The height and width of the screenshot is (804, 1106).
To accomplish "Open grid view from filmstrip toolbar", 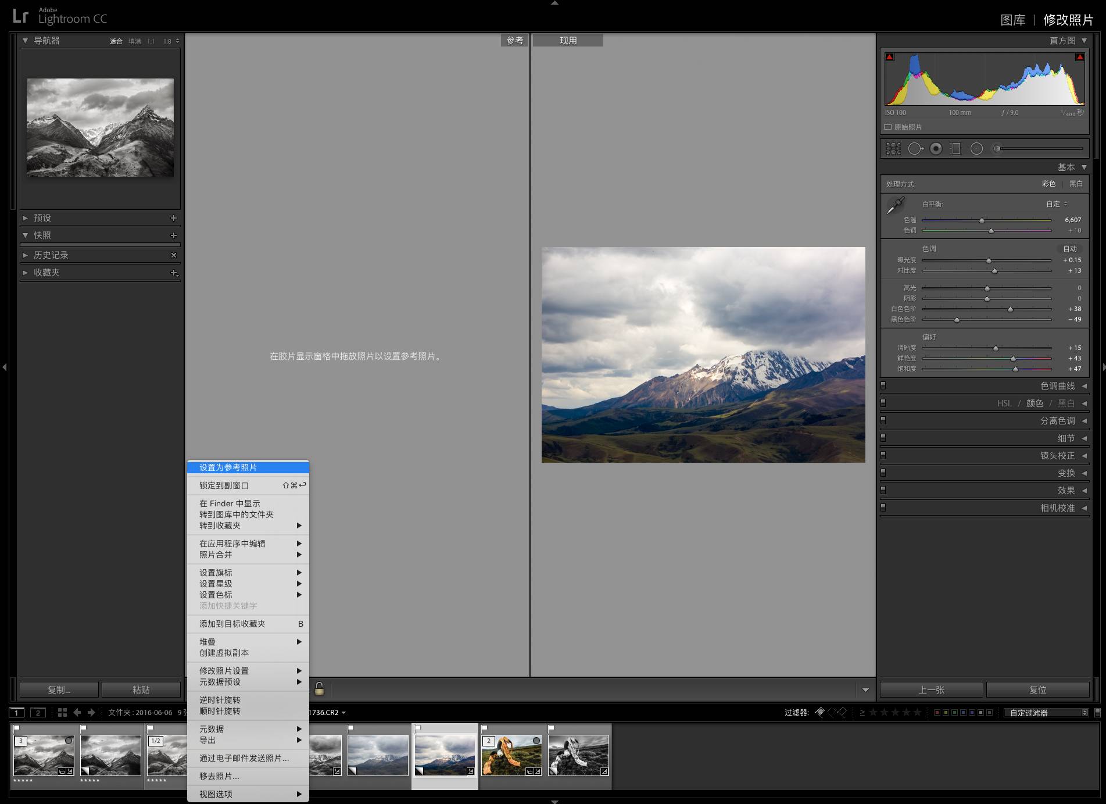I will coord(62,712).
